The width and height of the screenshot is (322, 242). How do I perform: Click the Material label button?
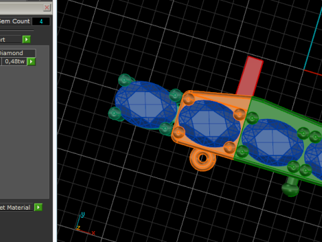pyautogui.click(x=15, y=208)
